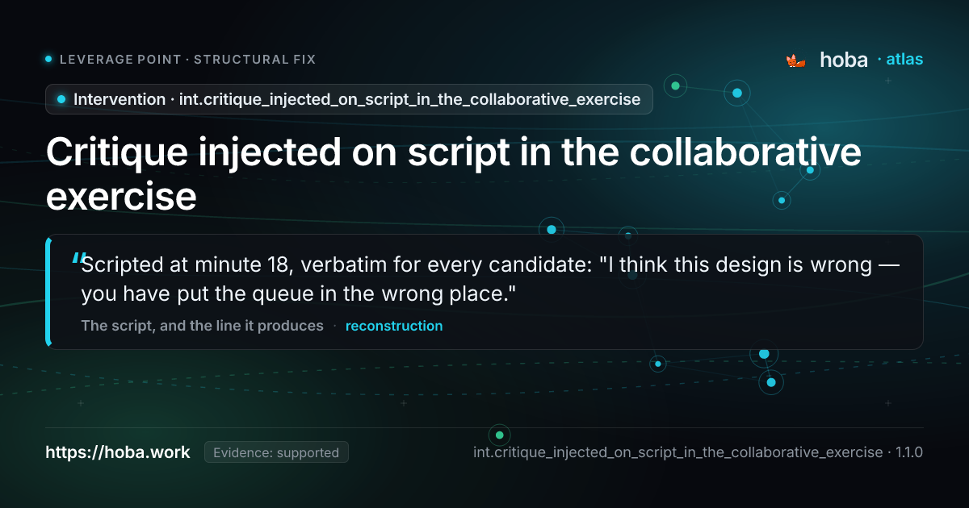
Task: Click the cyan vertical bar of the quote
Action: [48, 292]
